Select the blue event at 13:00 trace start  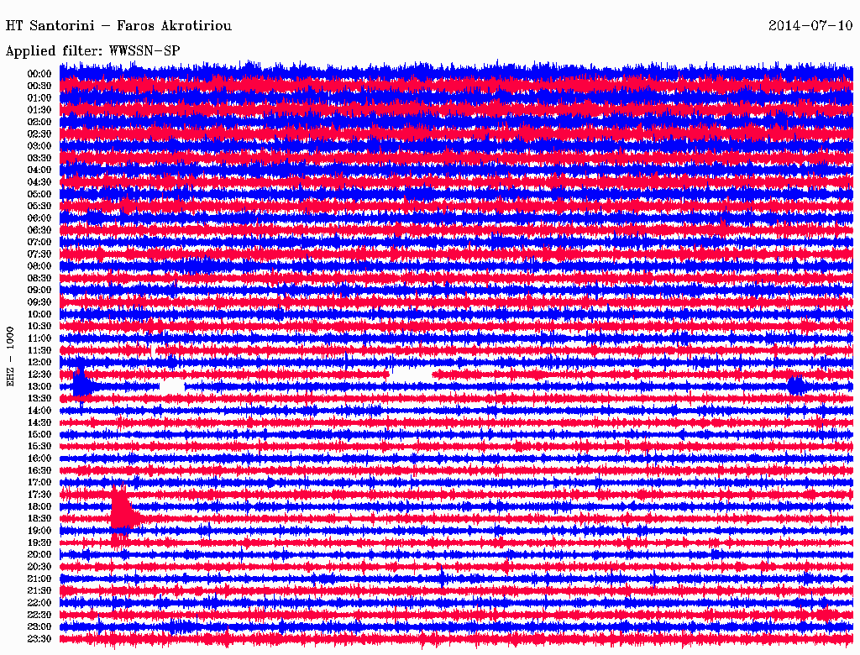(x=81, y=385)
